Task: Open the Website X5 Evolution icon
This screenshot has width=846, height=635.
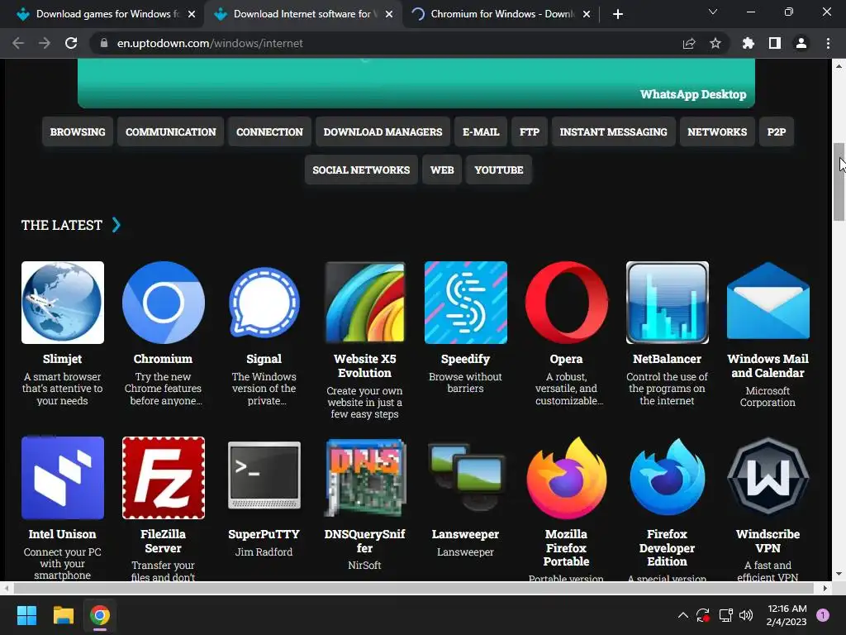Action: click(364, 303)
